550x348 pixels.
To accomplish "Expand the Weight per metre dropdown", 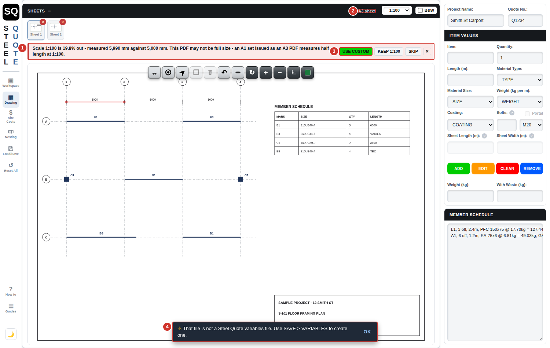I will (520, 102).
